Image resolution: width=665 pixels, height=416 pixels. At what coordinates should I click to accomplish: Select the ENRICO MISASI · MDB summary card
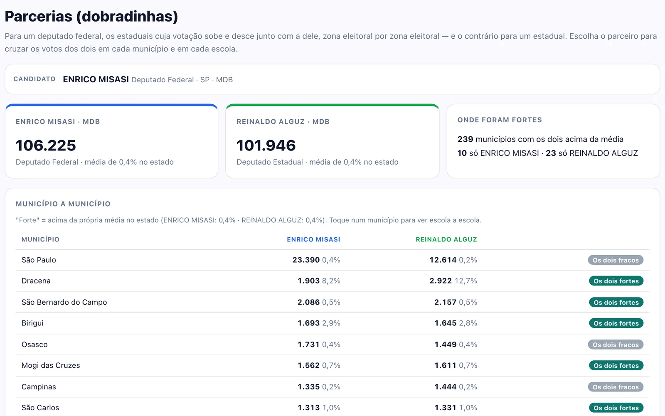(x=111, y=141)
